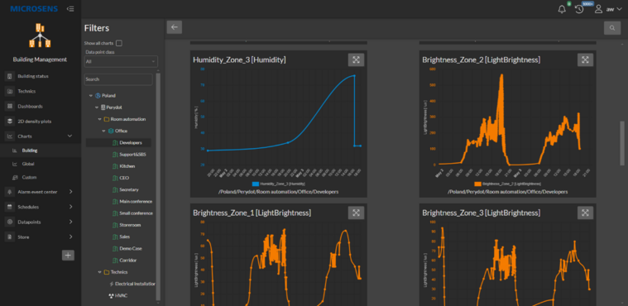The height and width of the screenshot is (306, 628).
Task: Open the history clock icon
Action: (579, 9)
